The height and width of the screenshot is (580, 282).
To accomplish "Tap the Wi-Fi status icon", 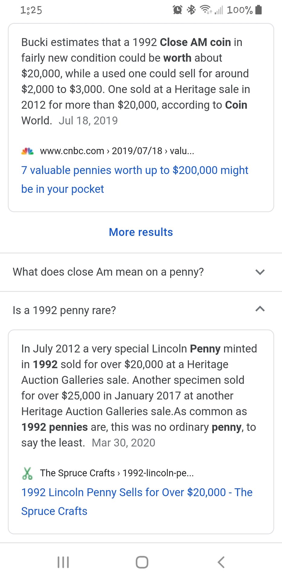I will point(206,10).
